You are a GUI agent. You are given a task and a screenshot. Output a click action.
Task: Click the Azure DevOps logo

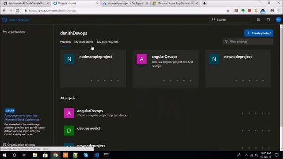(4, 19)
